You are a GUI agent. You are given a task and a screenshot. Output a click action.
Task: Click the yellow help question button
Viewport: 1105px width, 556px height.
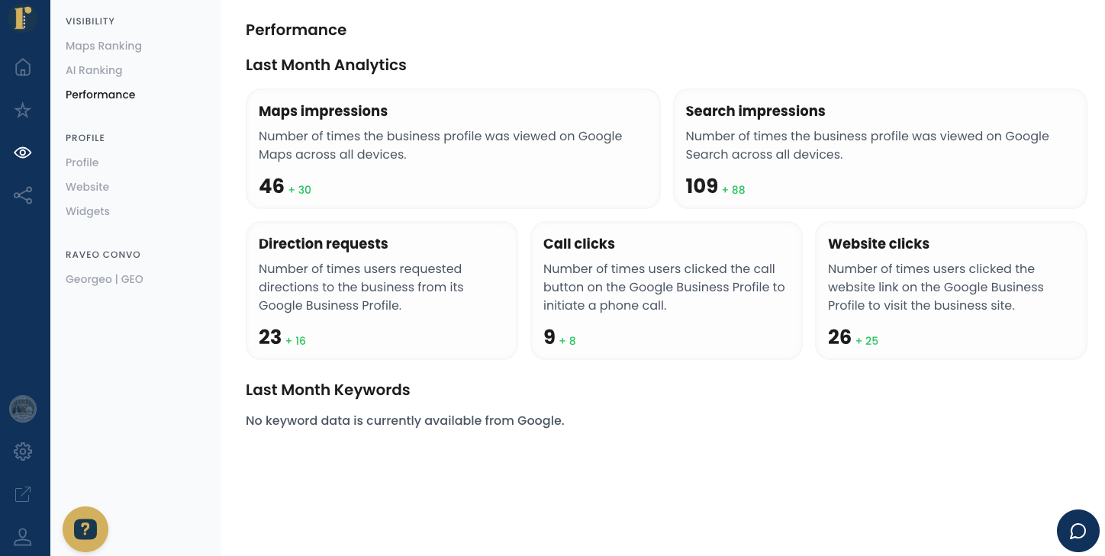coord(85,529)
